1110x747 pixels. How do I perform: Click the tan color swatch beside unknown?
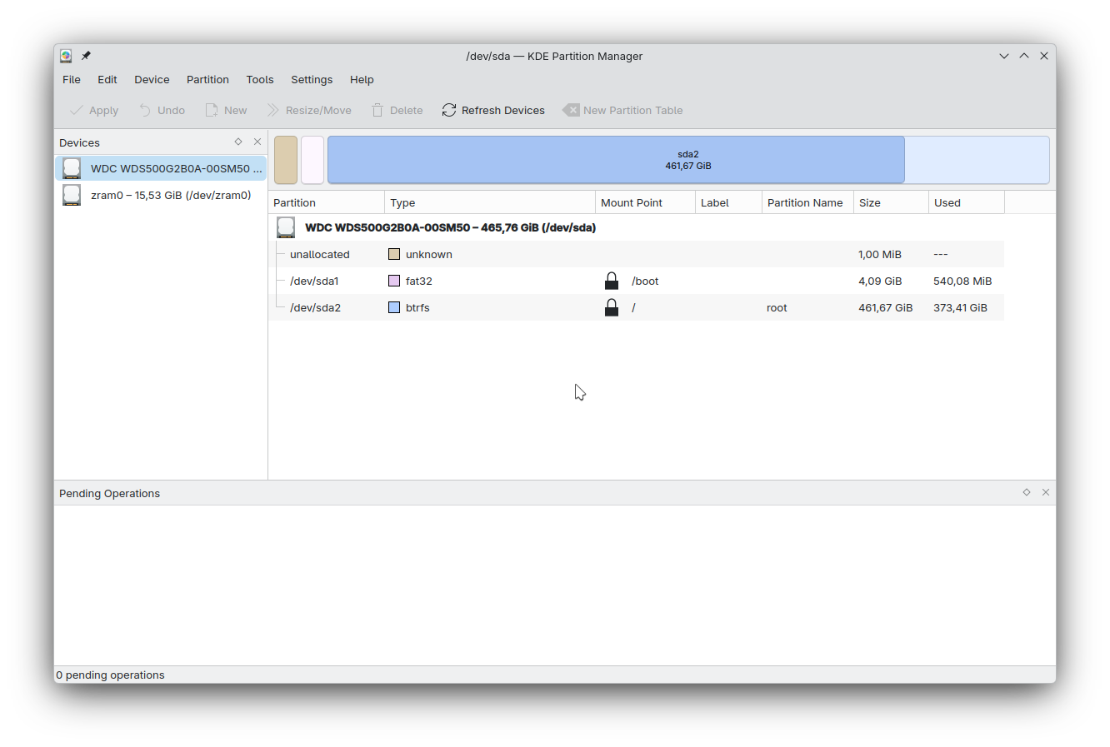pyautogui.click(x=394, y=254)
